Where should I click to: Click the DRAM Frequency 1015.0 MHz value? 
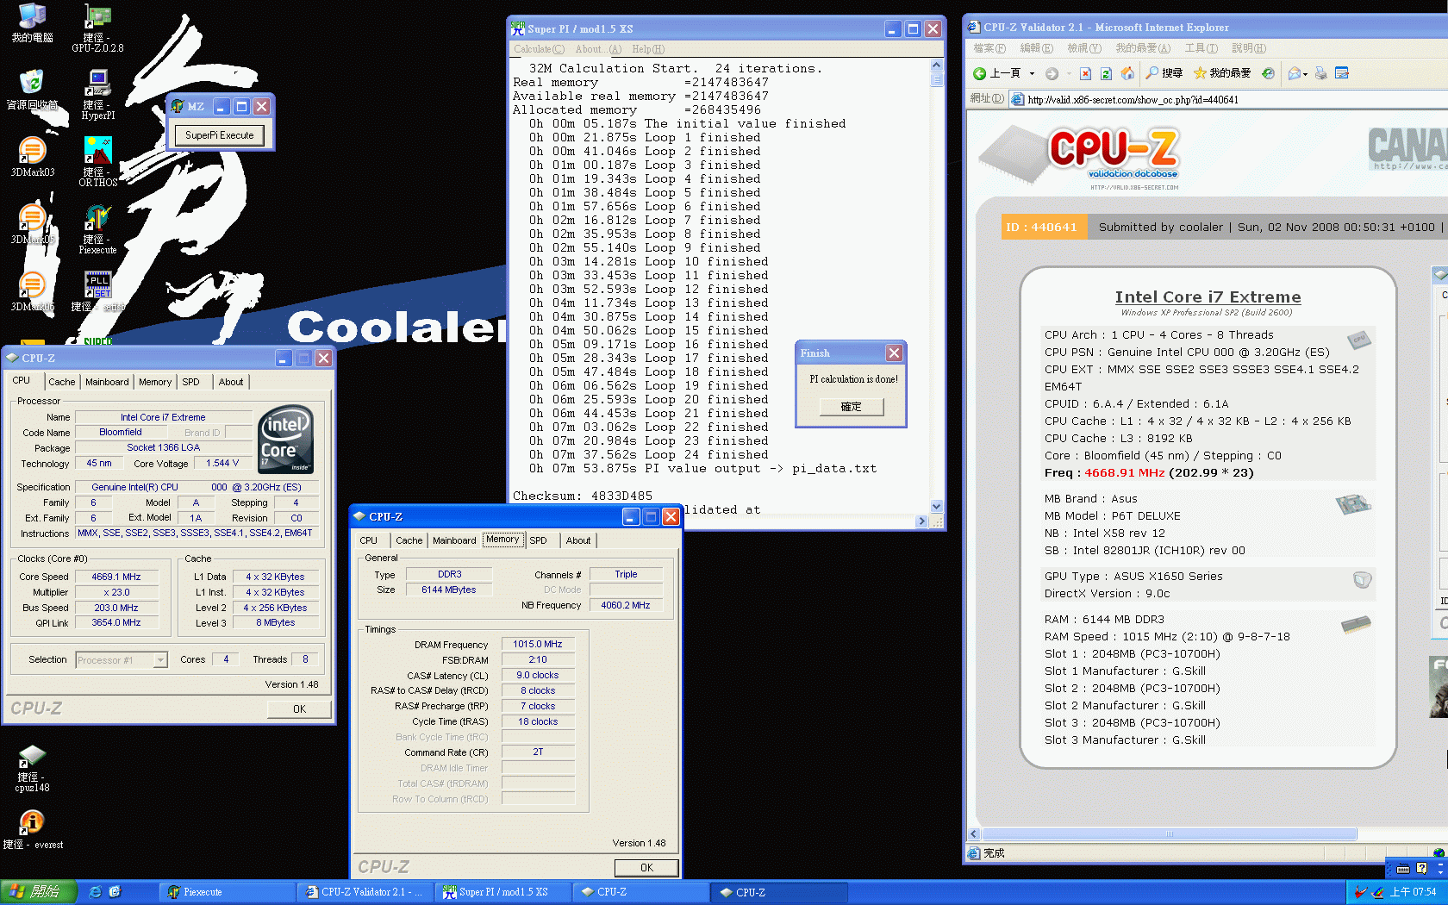pyautogui.click(x=538, y=644)
